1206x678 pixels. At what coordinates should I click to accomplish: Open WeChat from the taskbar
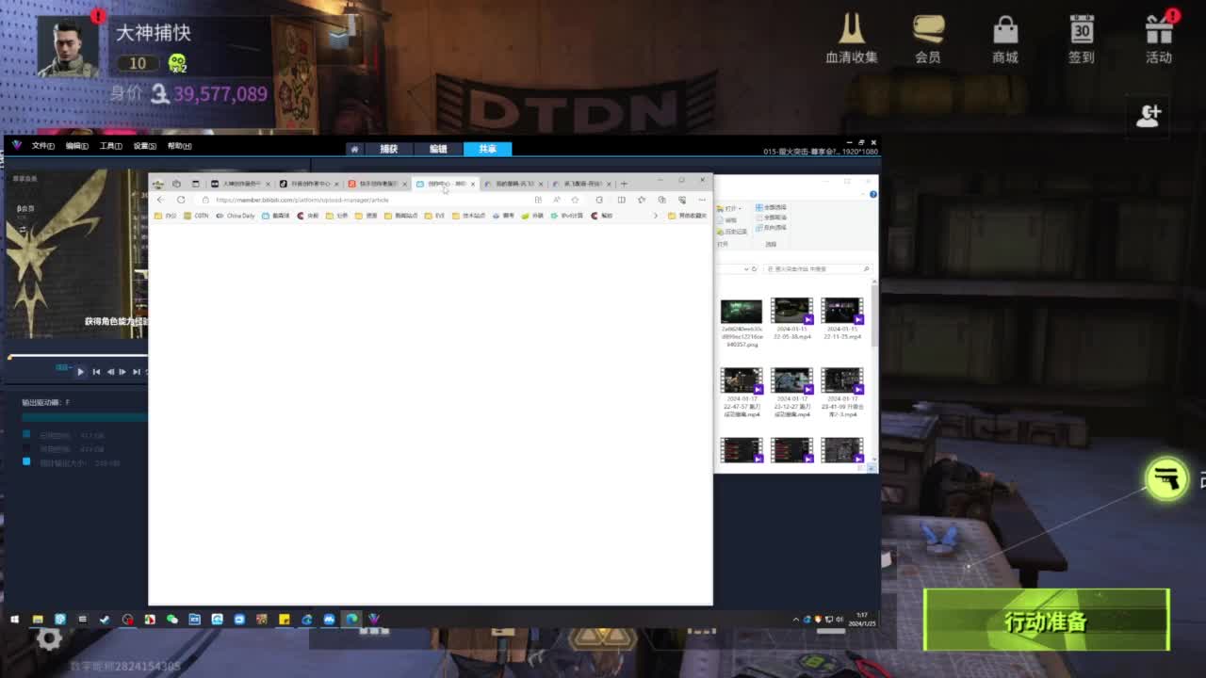[x=171, y=619]
